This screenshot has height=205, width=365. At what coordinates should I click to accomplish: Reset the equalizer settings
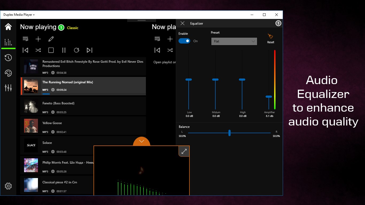tap(271, 38)
